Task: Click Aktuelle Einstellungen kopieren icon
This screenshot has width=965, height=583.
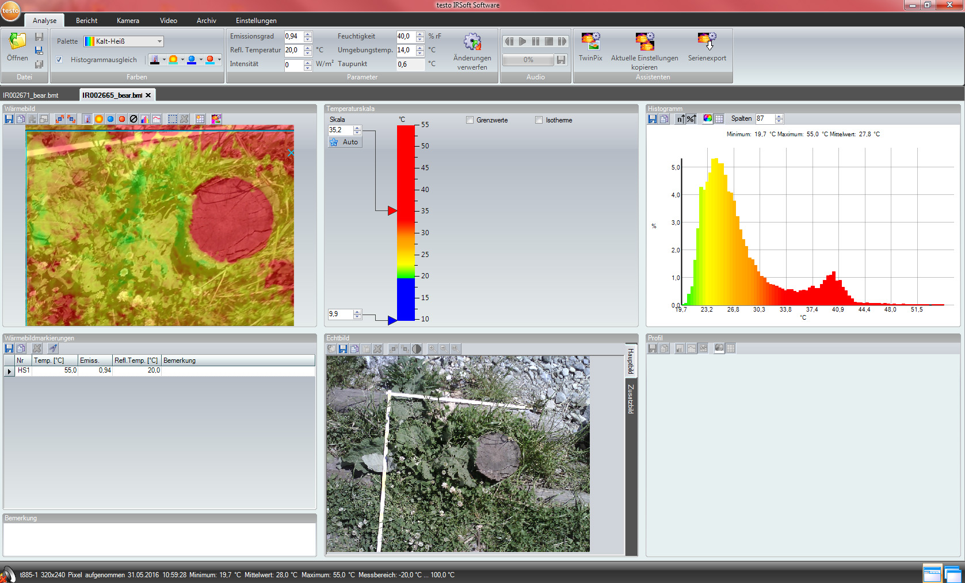Action: click(x=644, y=42)
